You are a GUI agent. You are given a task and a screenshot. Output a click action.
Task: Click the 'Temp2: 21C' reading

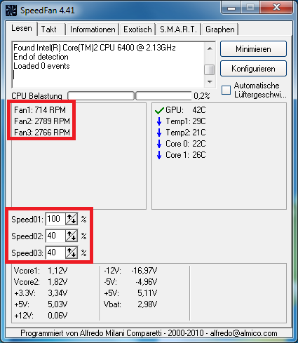coord(186,133)
